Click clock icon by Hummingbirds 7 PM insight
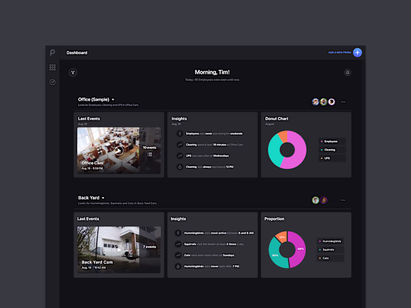This screenshot has width=411, height=308. (178, 266)
